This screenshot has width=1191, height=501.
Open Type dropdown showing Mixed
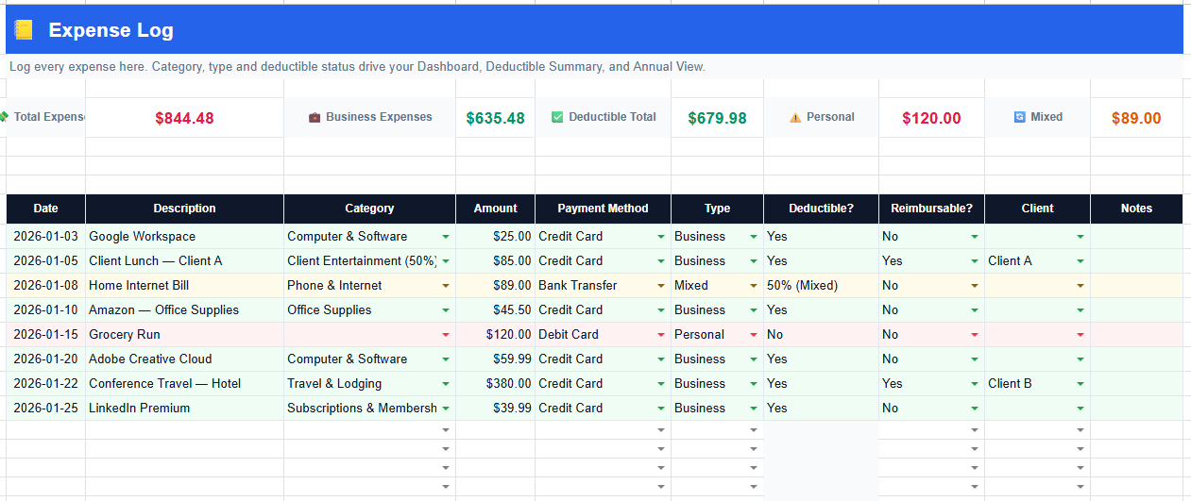tap(754, 286)
